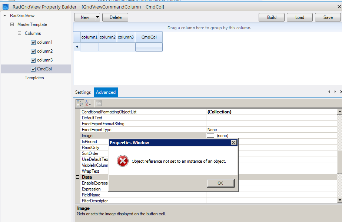
Task: Click the column1 grid header
Action: [x=90, y=37]
